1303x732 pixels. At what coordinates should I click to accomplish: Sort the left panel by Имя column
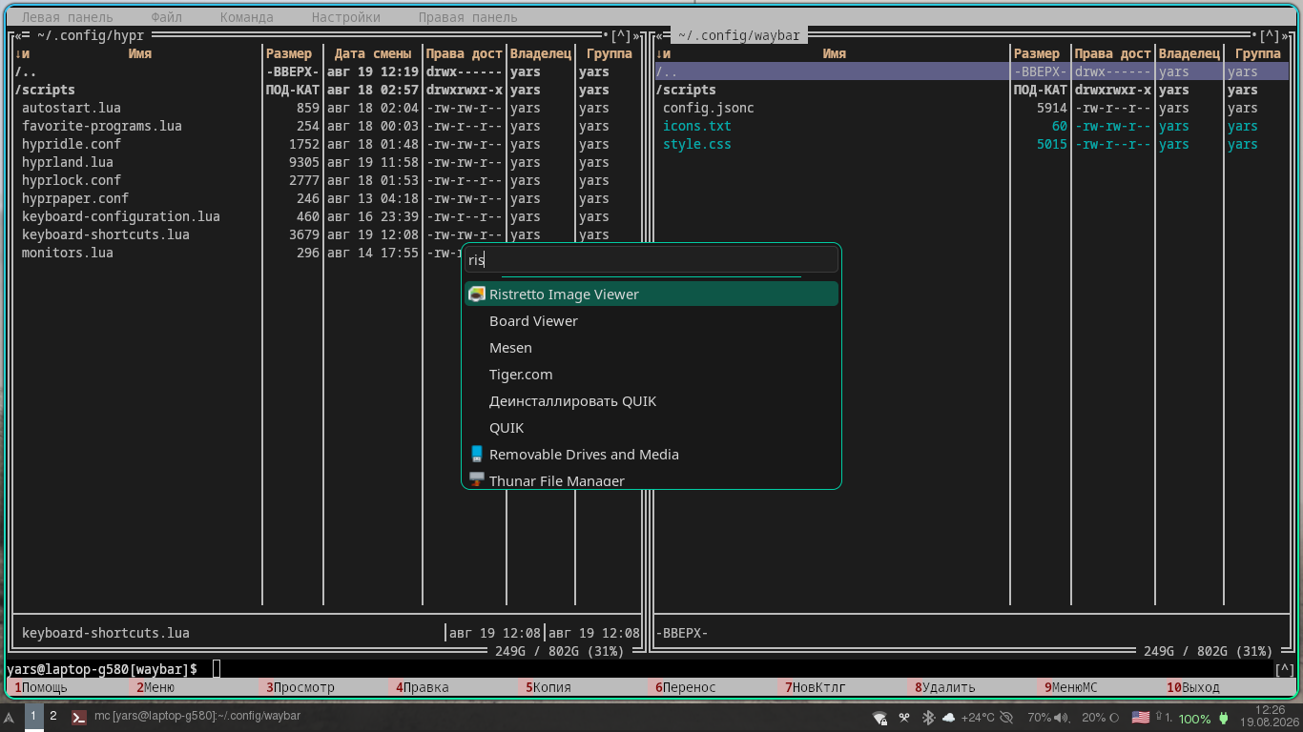(140, 53)
